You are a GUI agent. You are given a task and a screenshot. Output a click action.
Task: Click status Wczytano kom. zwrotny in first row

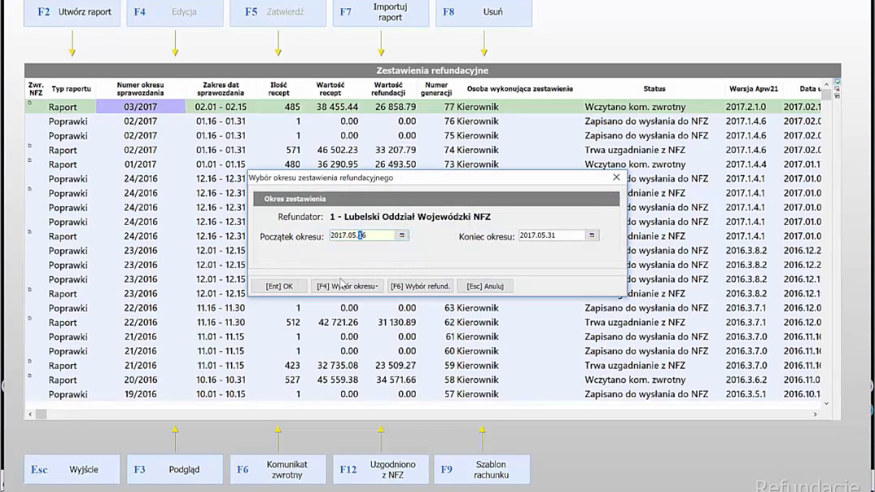[x=635, y=107]
